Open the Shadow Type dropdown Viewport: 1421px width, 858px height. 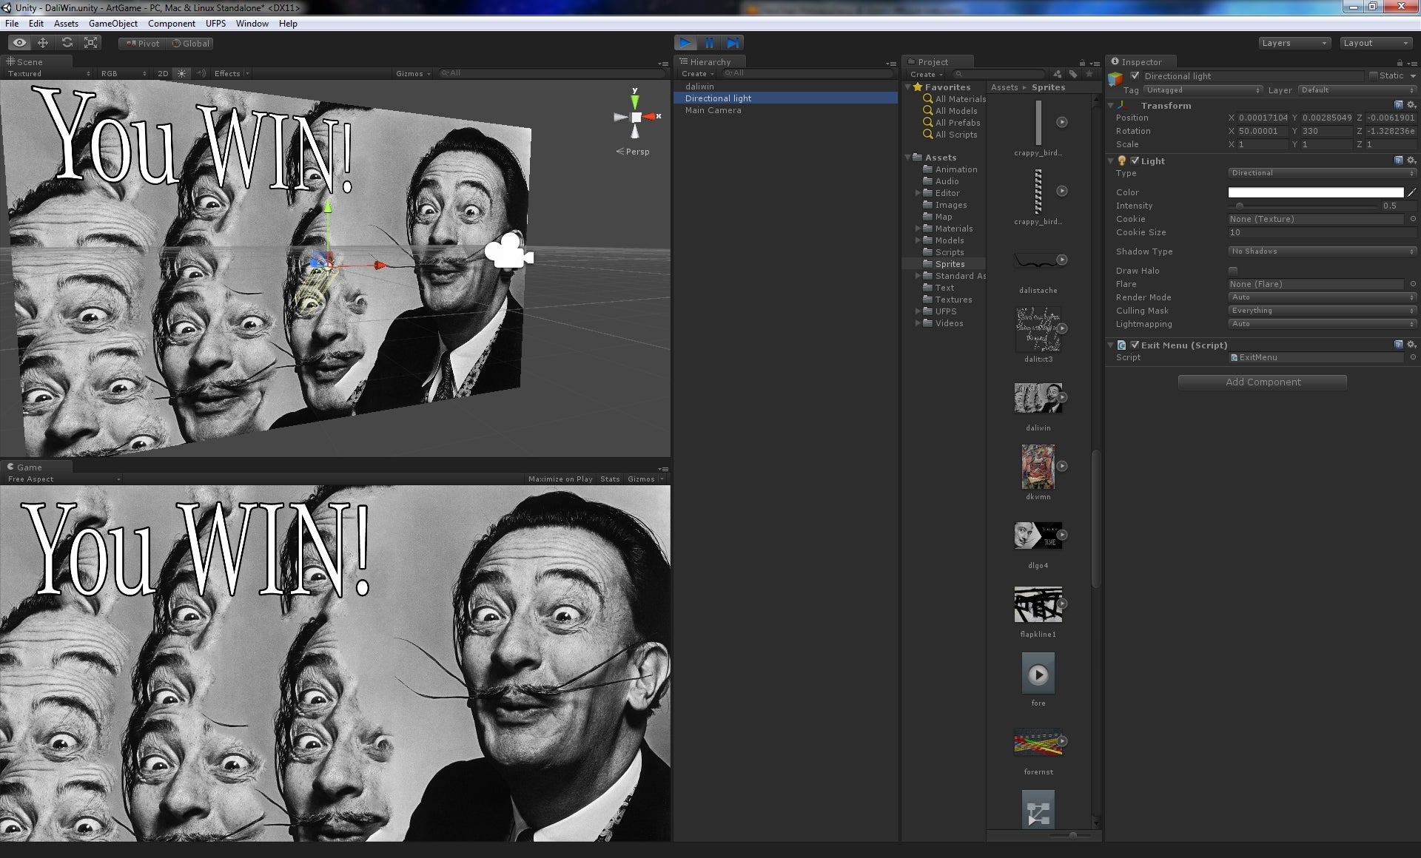coord(1323,251)
